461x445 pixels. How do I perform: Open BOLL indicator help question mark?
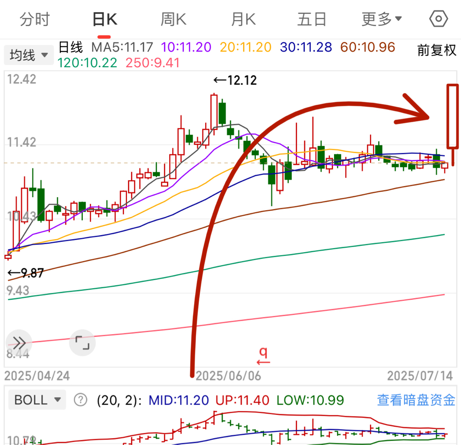pyautogui.click(x=81, y=400)
